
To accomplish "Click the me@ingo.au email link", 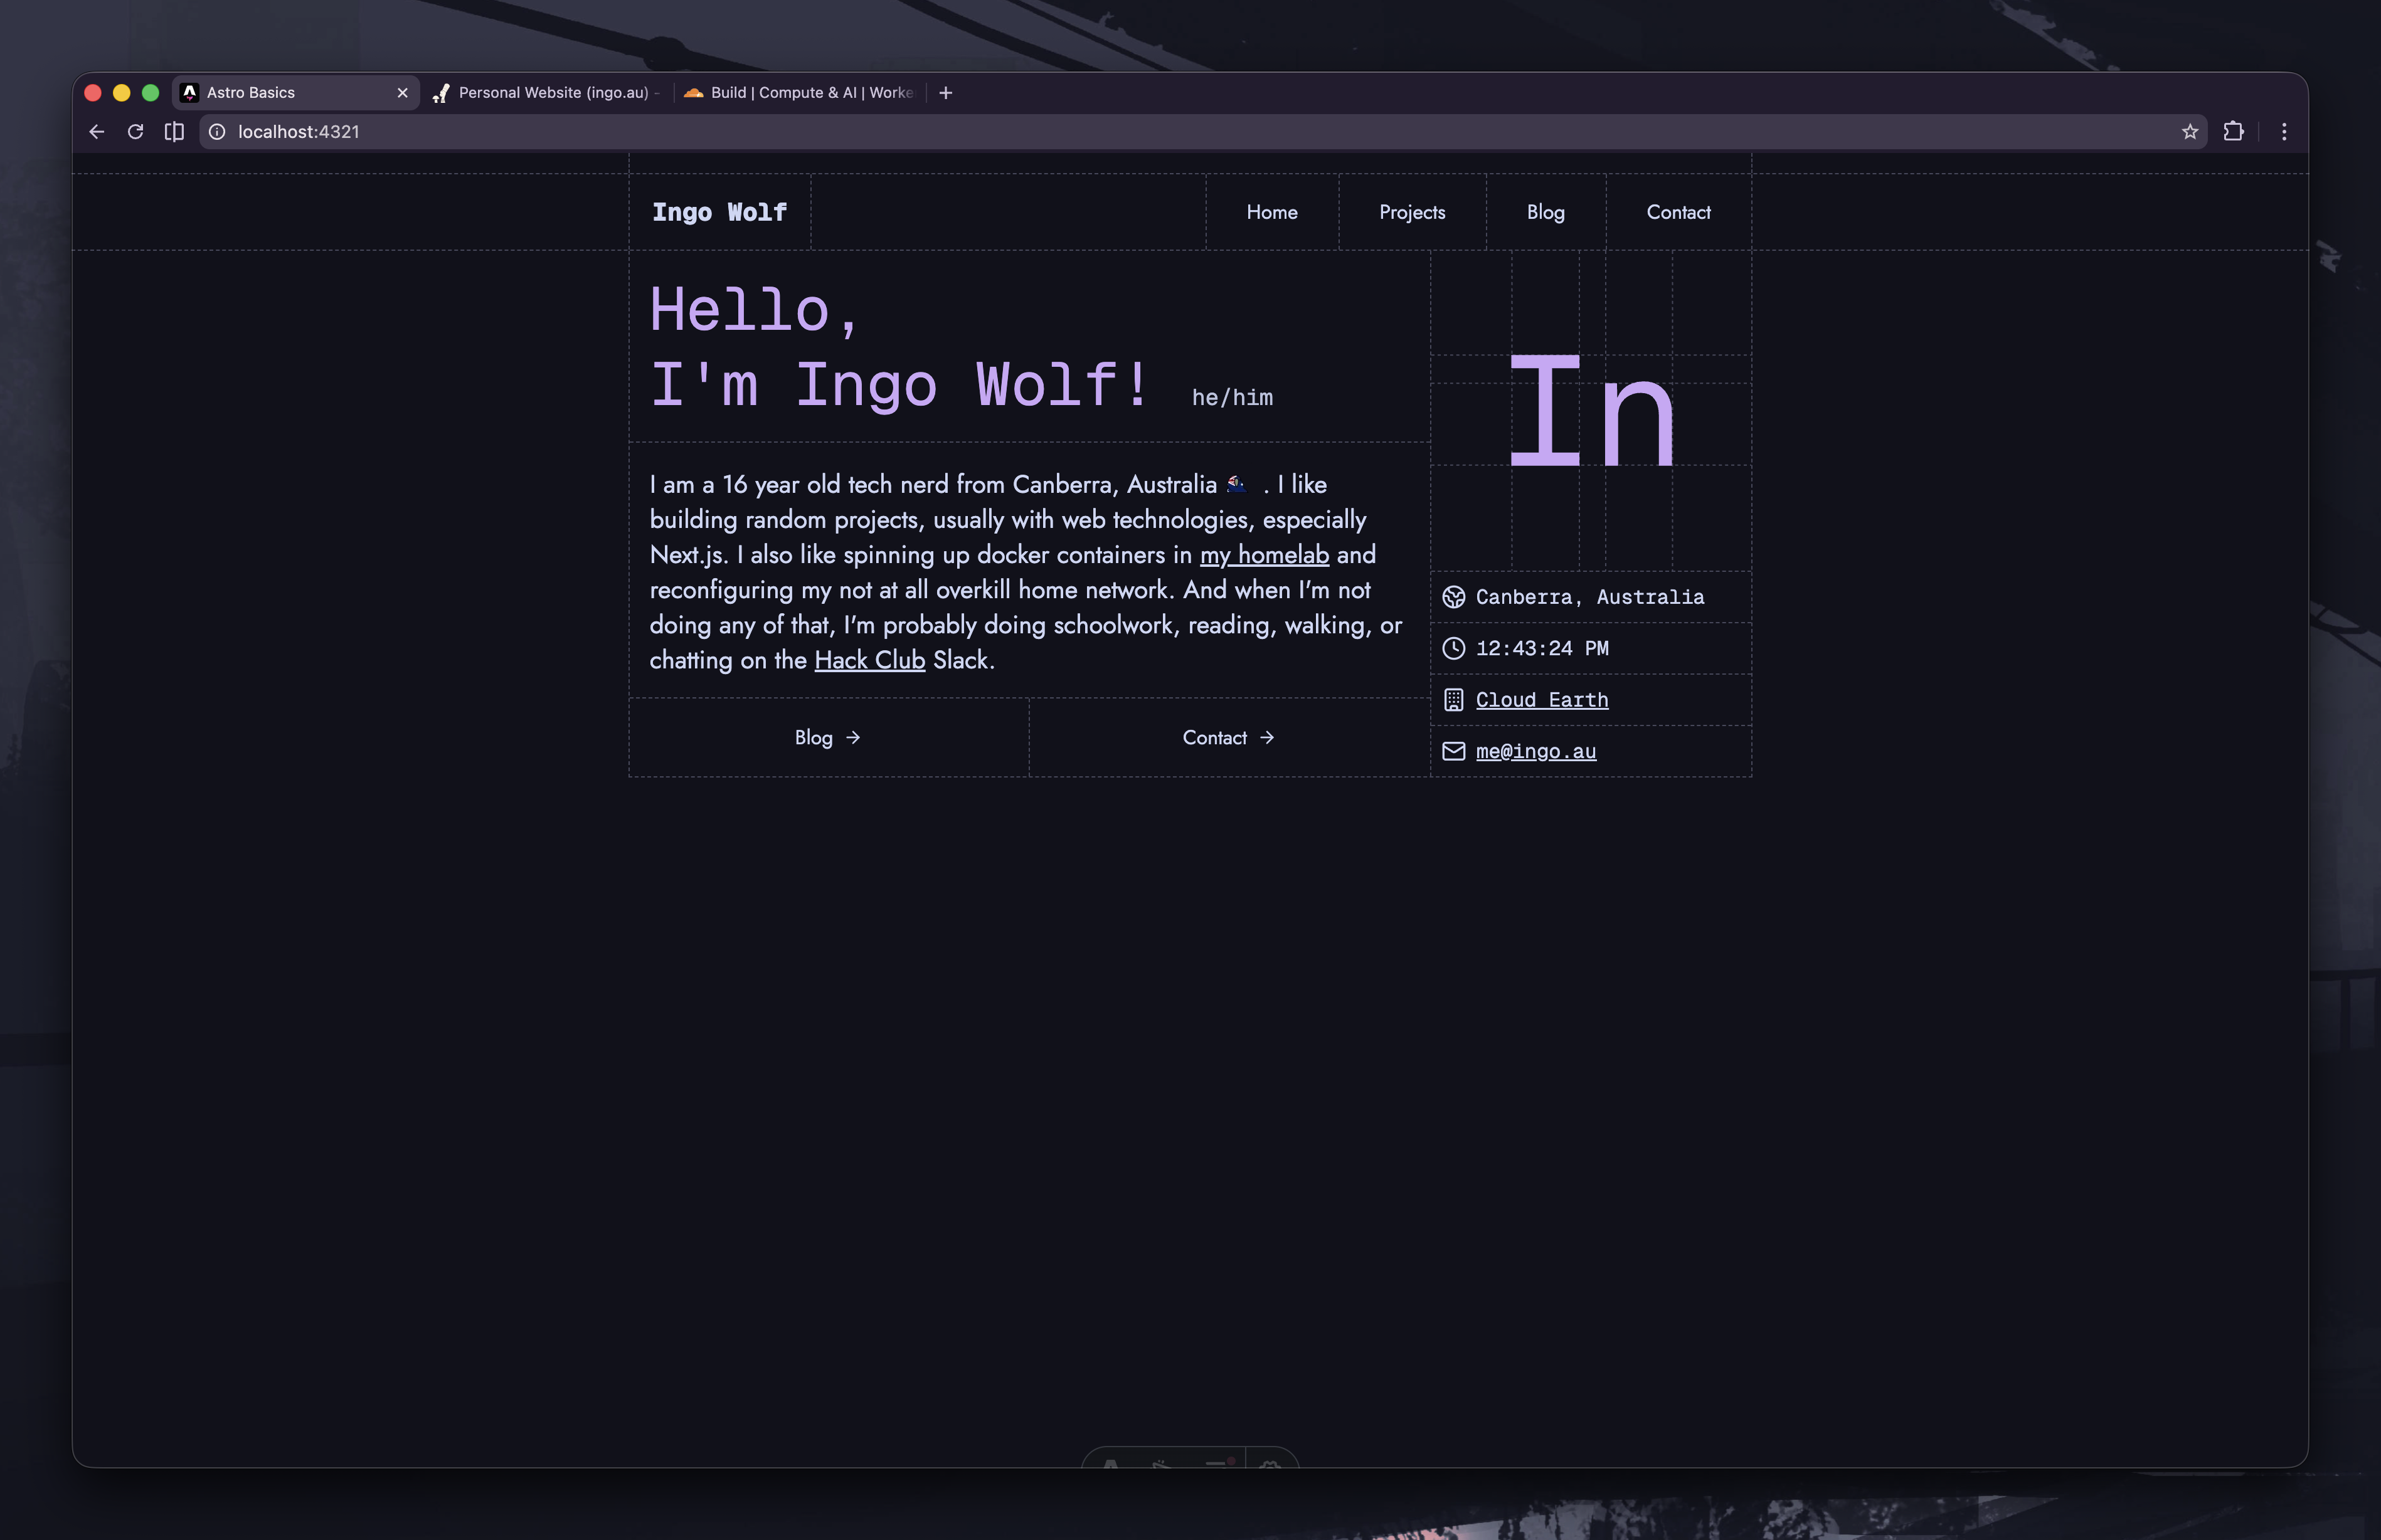I will 1535,751.
